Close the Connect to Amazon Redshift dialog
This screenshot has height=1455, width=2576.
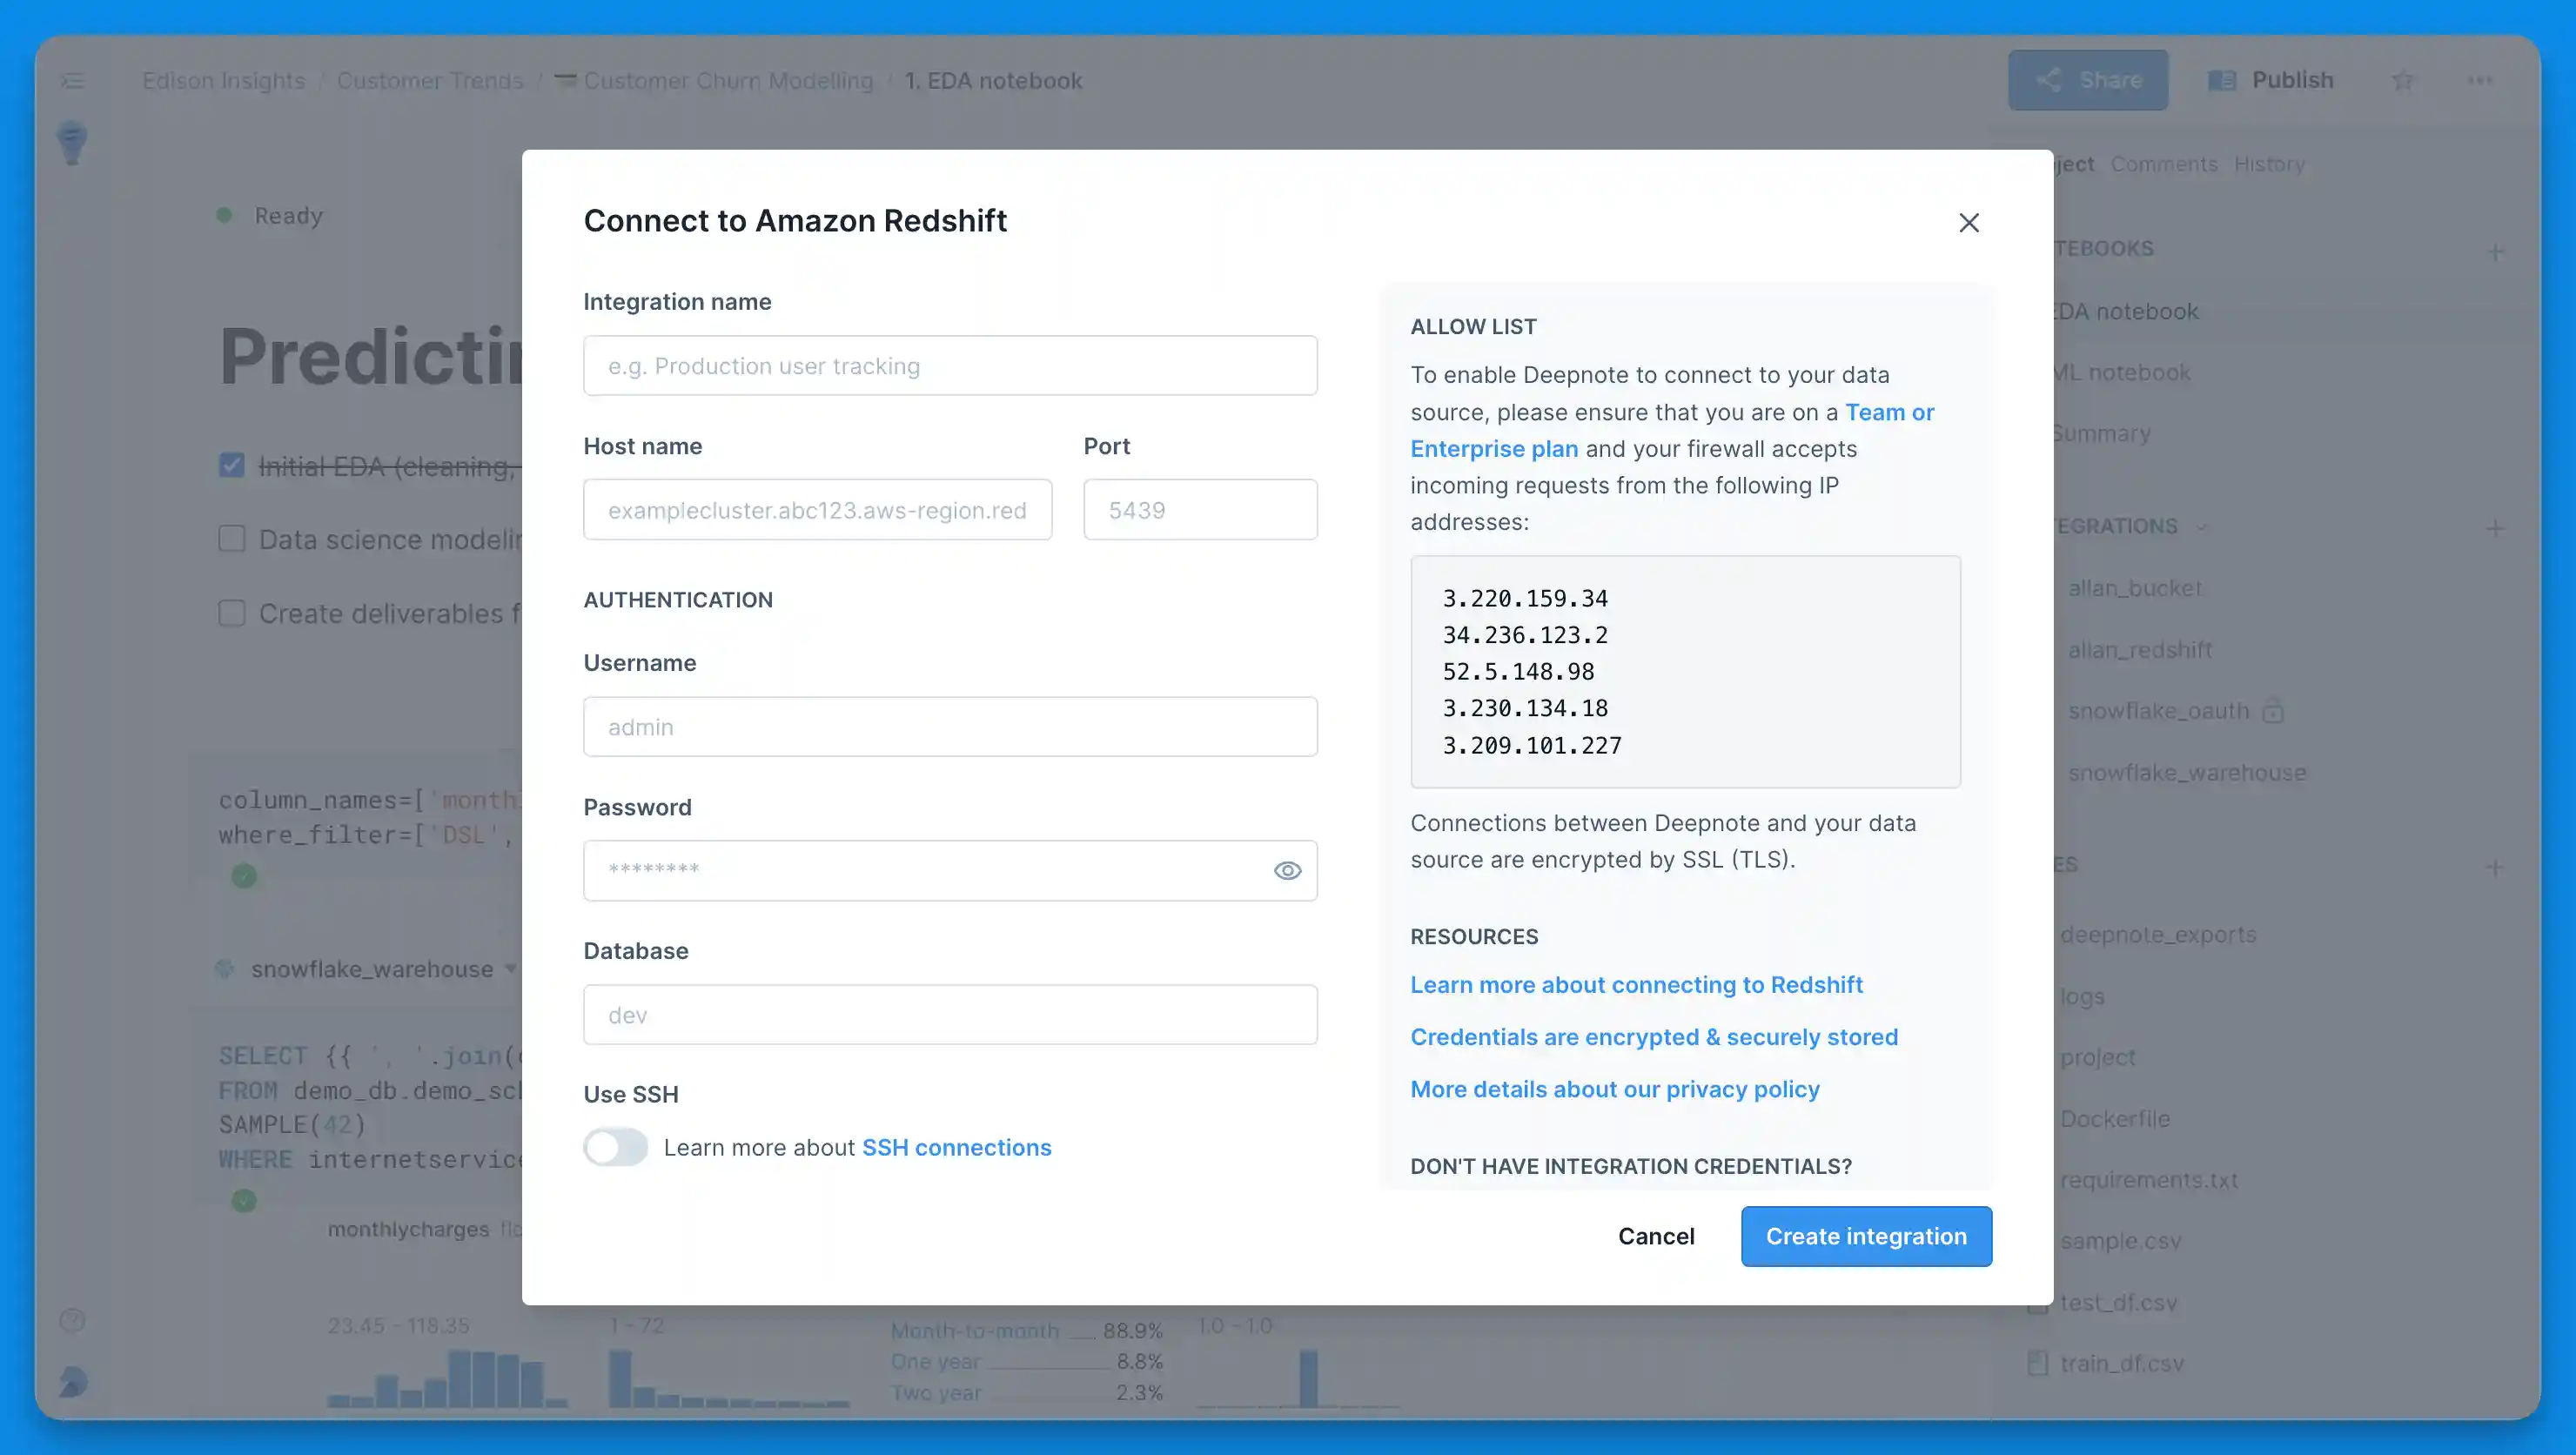tap(1968, 222)
